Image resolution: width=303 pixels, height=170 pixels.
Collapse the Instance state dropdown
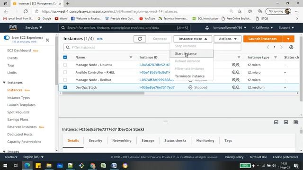coord(193,39)
